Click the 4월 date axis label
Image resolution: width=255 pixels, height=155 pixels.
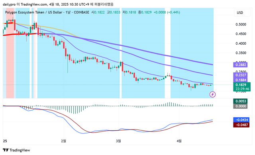[x=179, y=141]
